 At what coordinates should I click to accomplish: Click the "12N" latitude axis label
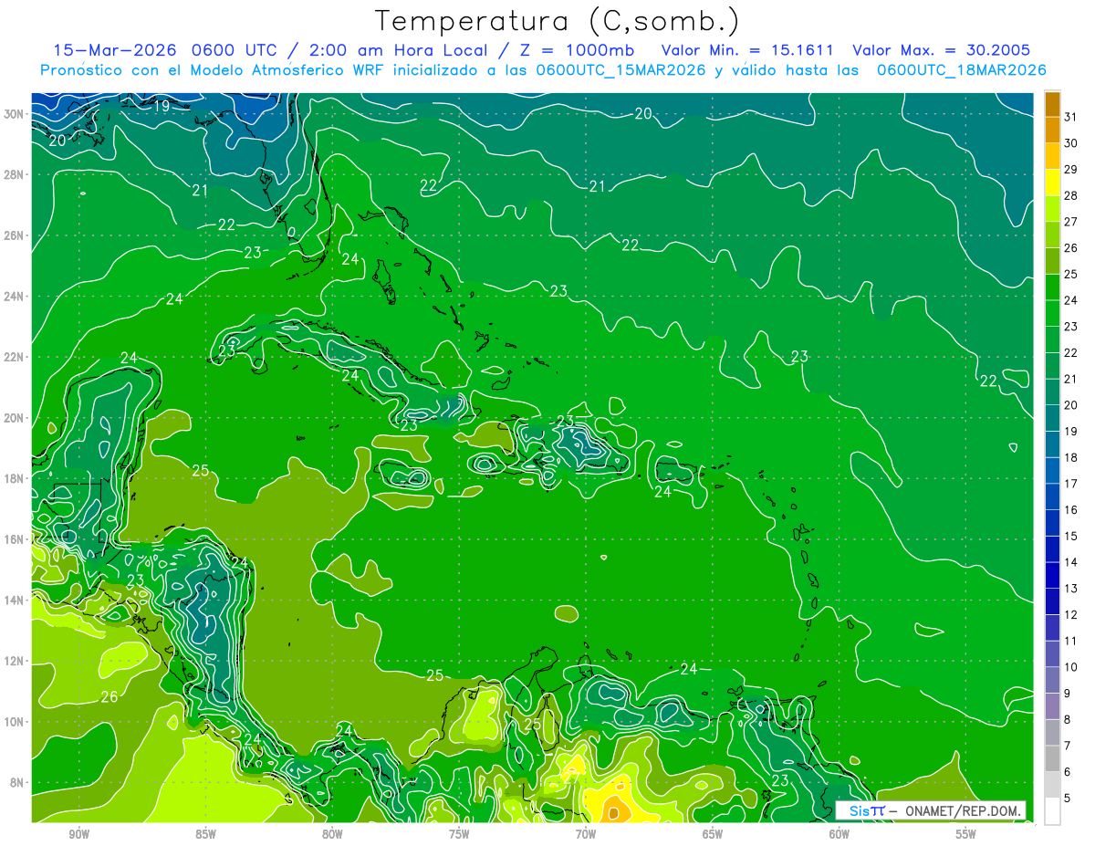click(x=14, y=661)
